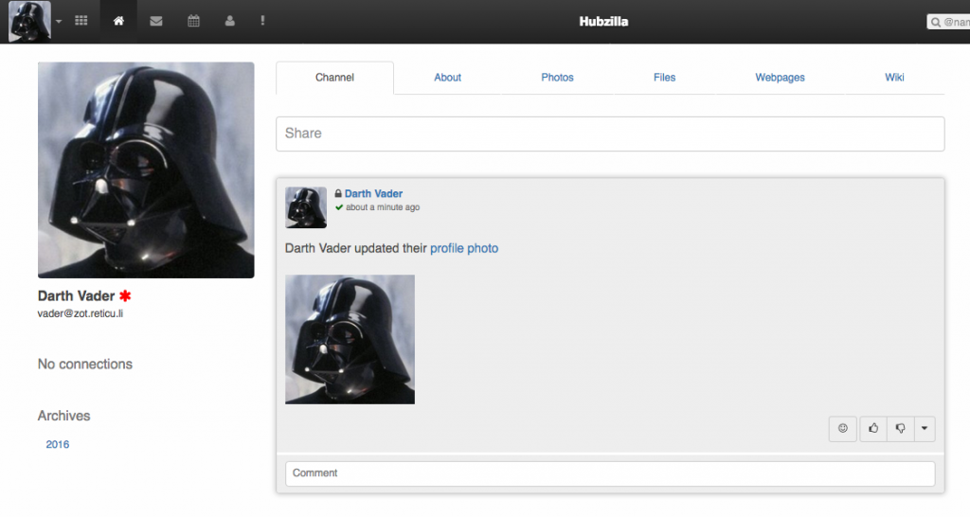Image resolution: width=970 pixels, height=517 pixels.
Task: Open the connections person icon
Action: pyautogui.click(x=229, y=21)
